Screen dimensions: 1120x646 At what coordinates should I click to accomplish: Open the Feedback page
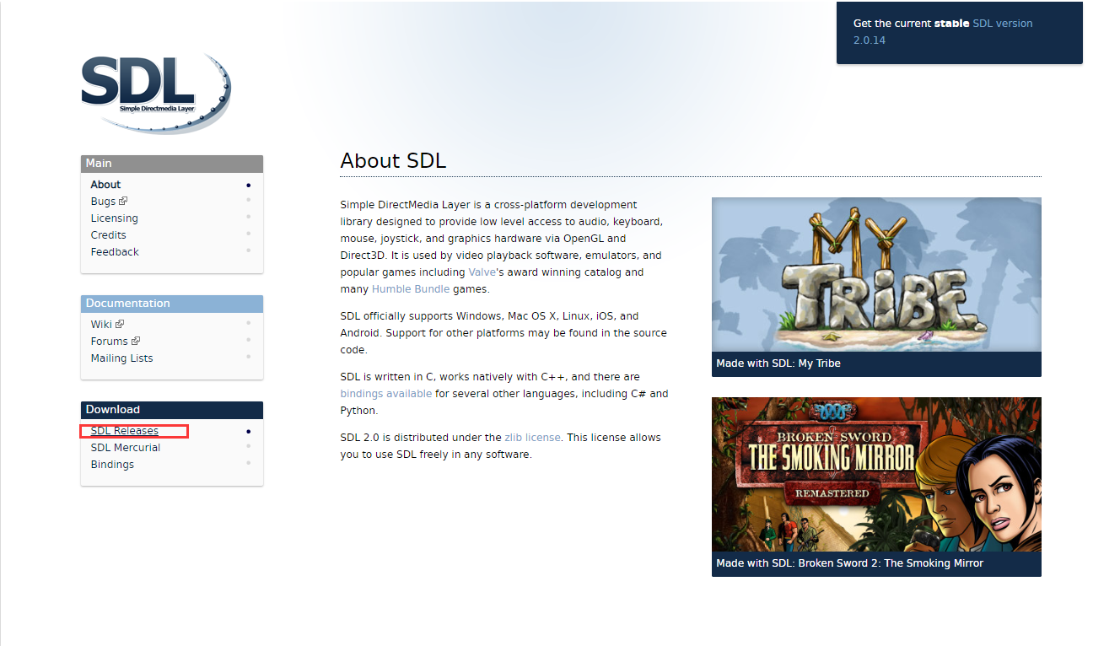114,251
